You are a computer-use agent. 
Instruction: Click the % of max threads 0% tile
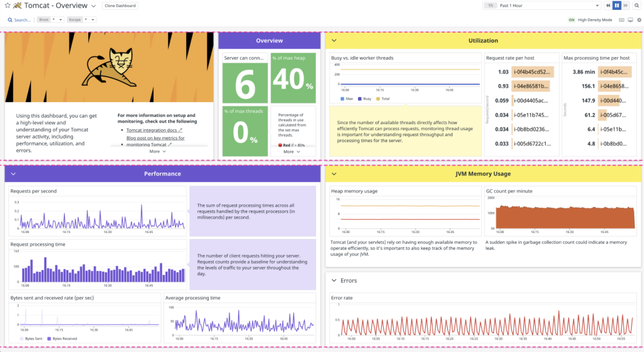click(245, 131)
